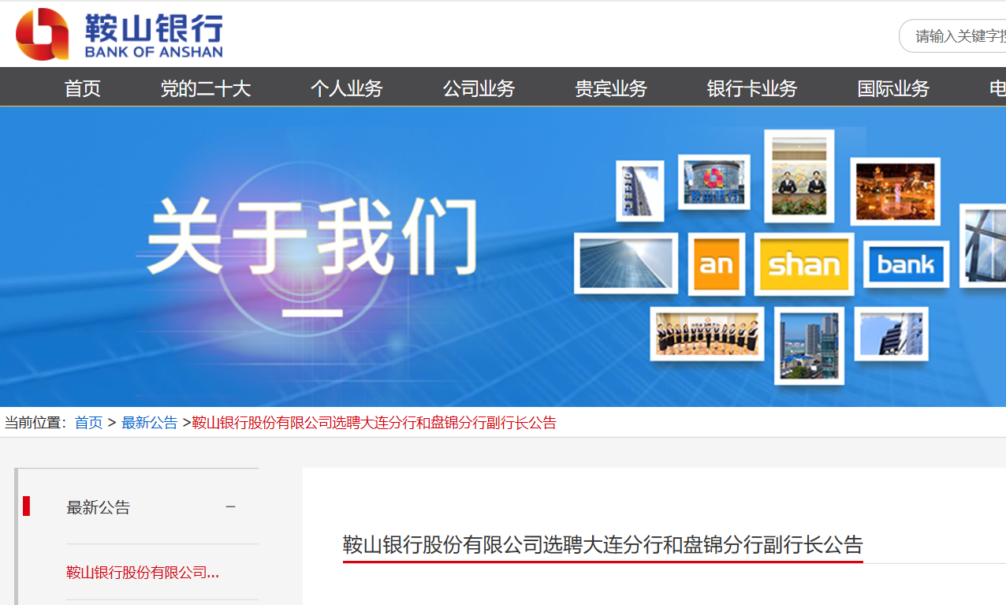This screenshot has width=1006, height=605.
Task: Click the blue 'bank' banner tile
Action: [906, 264]
